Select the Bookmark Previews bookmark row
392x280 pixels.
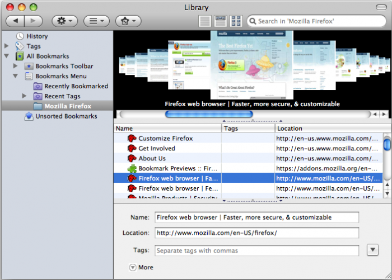pos(248,168)
